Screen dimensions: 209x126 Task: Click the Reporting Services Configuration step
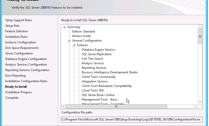click(27, 70)
